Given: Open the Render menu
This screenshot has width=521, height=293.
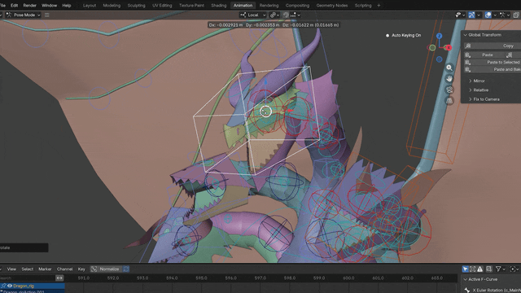Looking at the screenshot, I should [x=29, y=6].
